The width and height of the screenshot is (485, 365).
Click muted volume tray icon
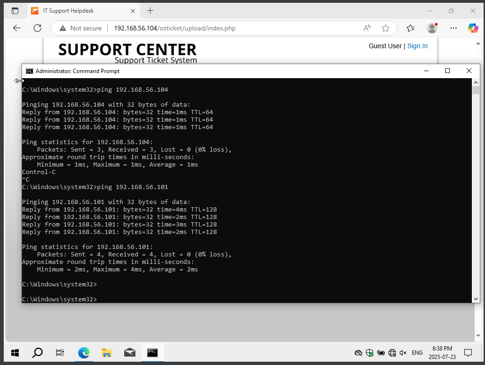[403, 353]
